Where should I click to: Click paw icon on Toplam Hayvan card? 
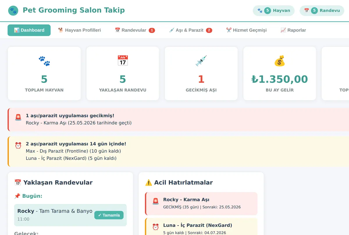(x=44, y=61)
